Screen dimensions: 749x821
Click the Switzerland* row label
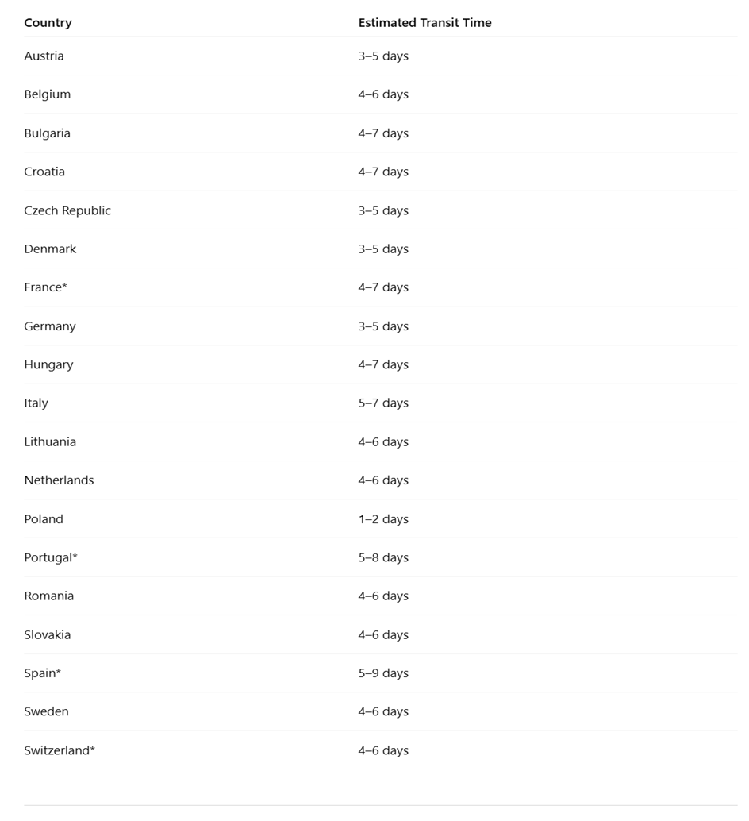pos(60,750)
